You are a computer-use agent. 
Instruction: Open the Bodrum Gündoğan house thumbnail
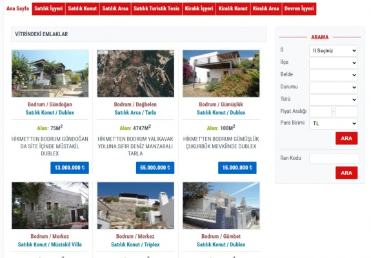(x=50, y=74)
